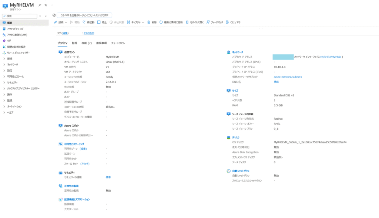Screen dimensions: 379x218
Task: Open the ネットワーク section heading link
Action: tap(238, 52)
